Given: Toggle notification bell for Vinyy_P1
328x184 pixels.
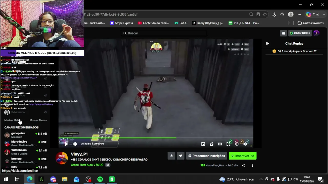Looking at the screenshot, I should 171,156.
